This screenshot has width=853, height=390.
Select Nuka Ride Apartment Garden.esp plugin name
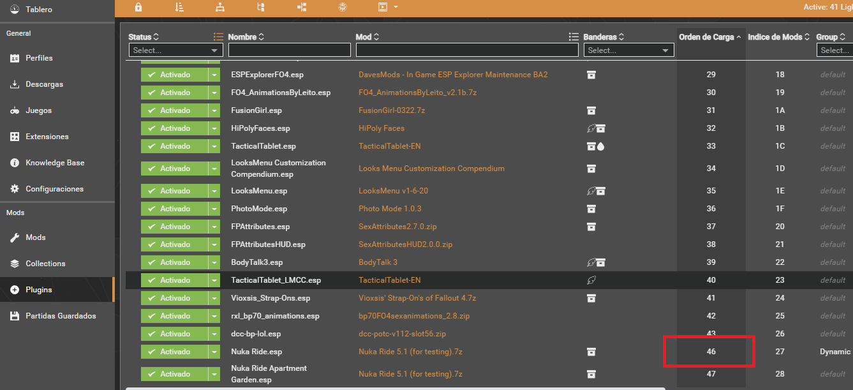click(x=269, y=374)
